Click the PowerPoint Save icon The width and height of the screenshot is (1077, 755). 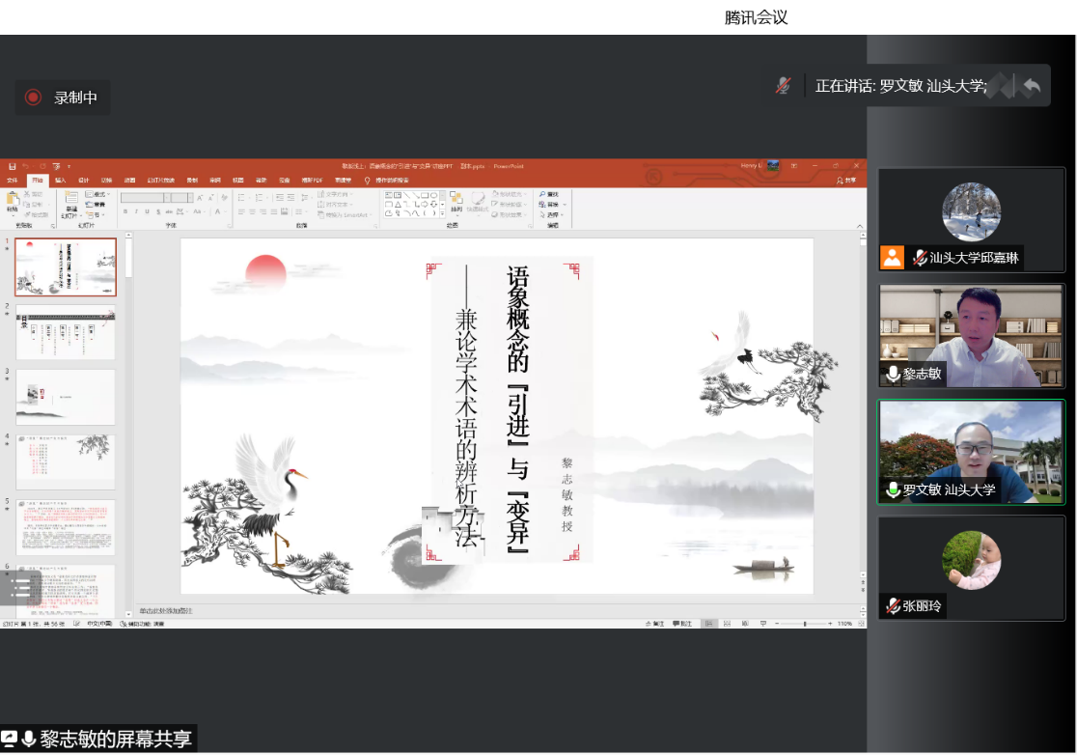coord(13,166)
